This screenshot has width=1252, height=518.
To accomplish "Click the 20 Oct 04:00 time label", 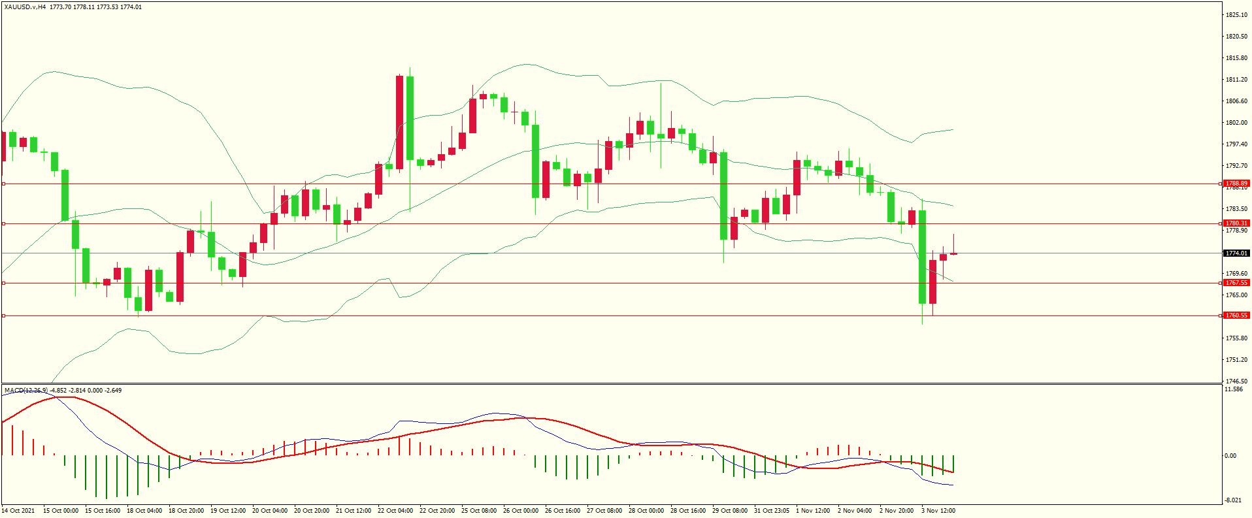I will pyautogui.click(x=270, y=511).
